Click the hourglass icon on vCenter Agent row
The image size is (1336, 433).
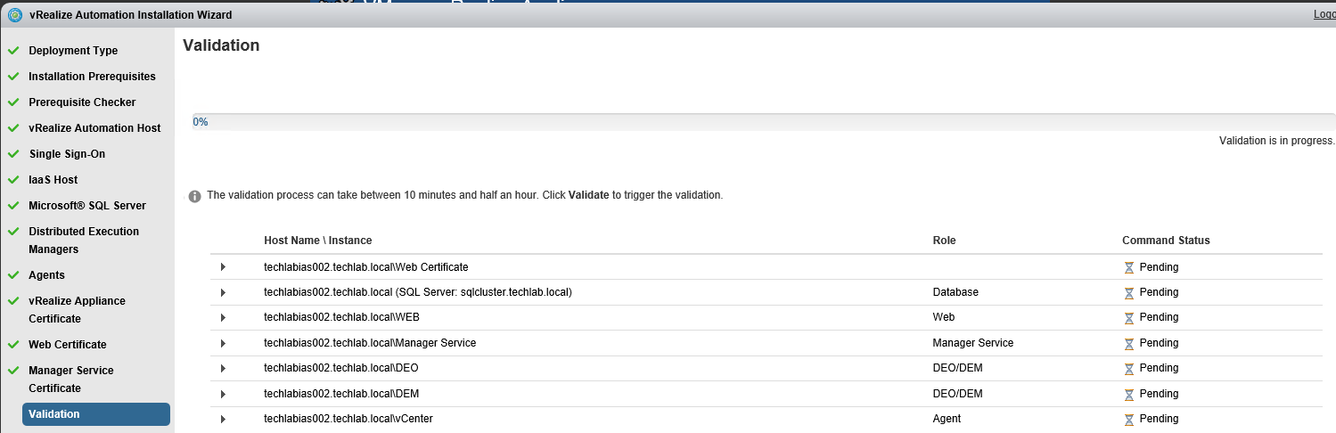(x=1129, y=419)
